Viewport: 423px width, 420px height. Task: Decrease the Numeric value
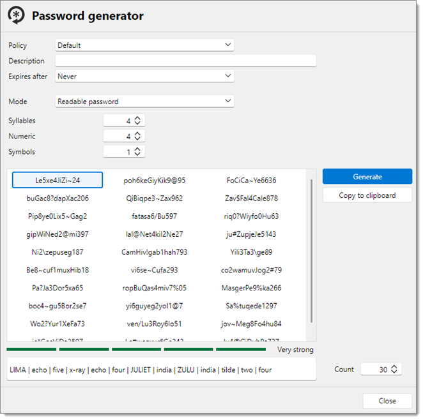click(137, 139)
